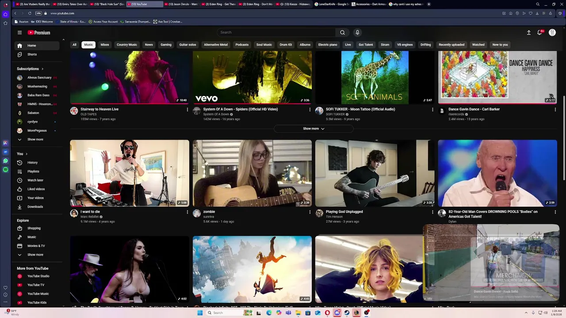
Task: Open the account avatar menu
Action: [x=552, y=33]
